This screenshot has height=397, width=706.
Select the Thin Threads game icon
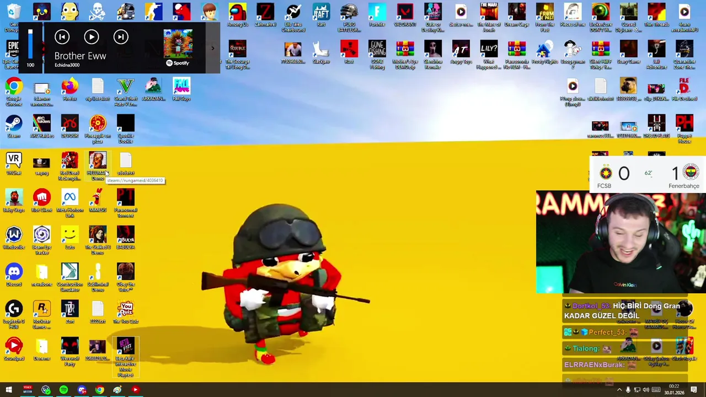click(656, 15)
